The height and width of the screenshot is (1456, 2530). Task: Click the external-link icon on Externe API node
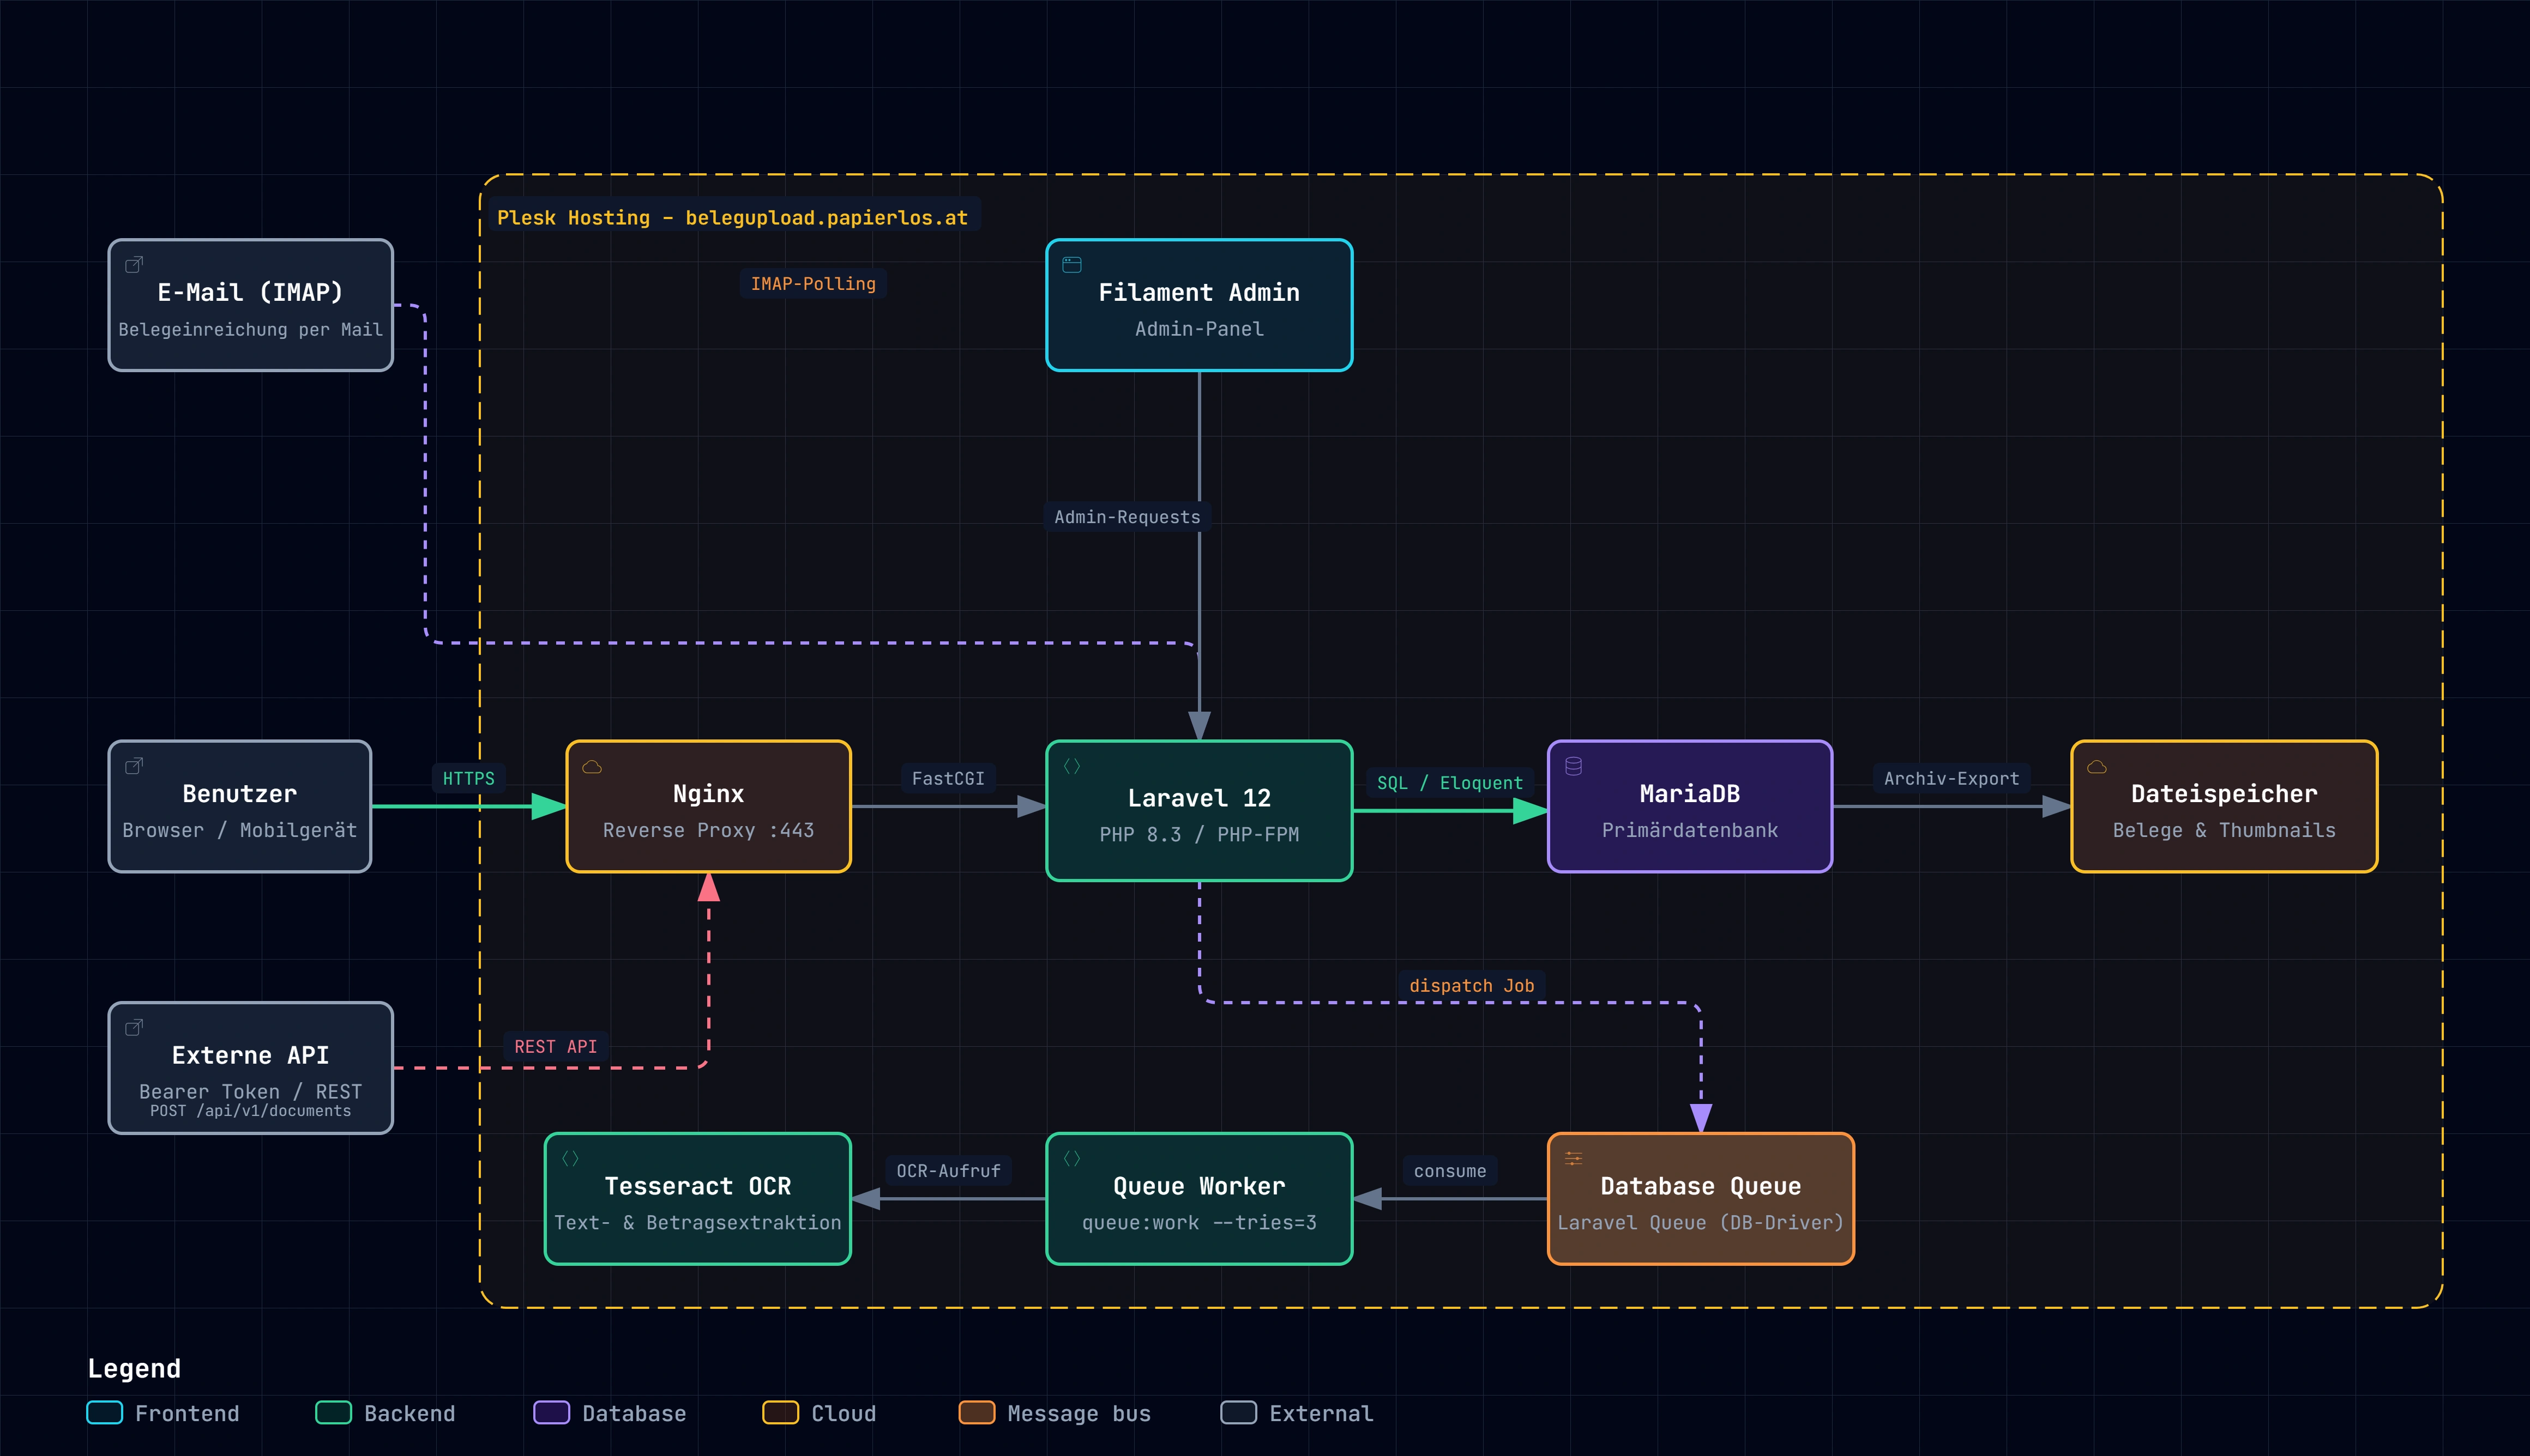pyautogui.click(x=134, y=1028)
